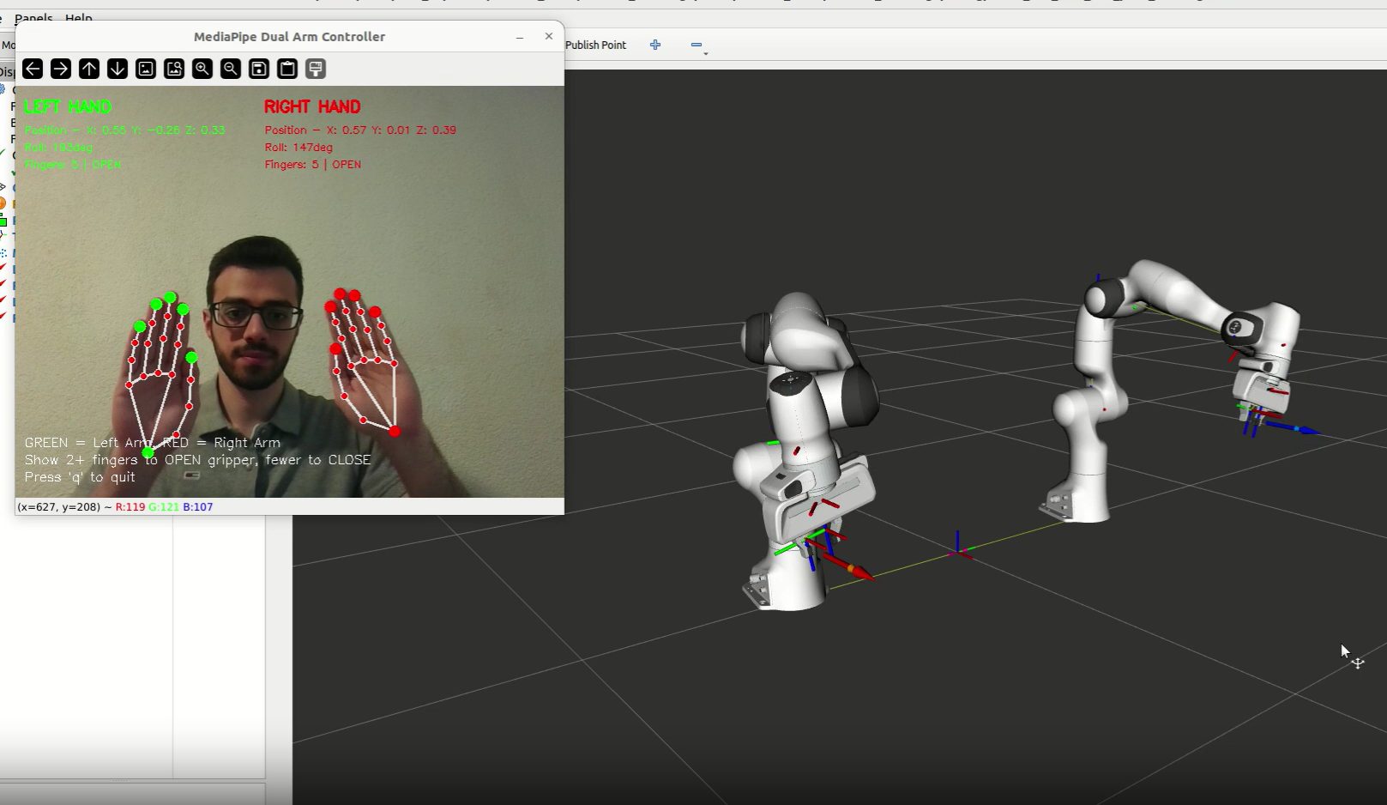Open the Panels menu in RViz
The image size is (1387, 805).
(x=33, y=17)
